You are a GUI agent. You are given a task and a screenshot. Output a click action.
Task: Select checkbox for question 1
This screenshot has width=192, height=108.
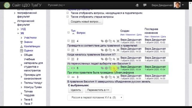68,50
